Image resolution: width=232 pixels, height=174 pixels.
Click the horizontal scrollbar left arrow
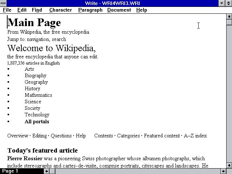(46, 171)
